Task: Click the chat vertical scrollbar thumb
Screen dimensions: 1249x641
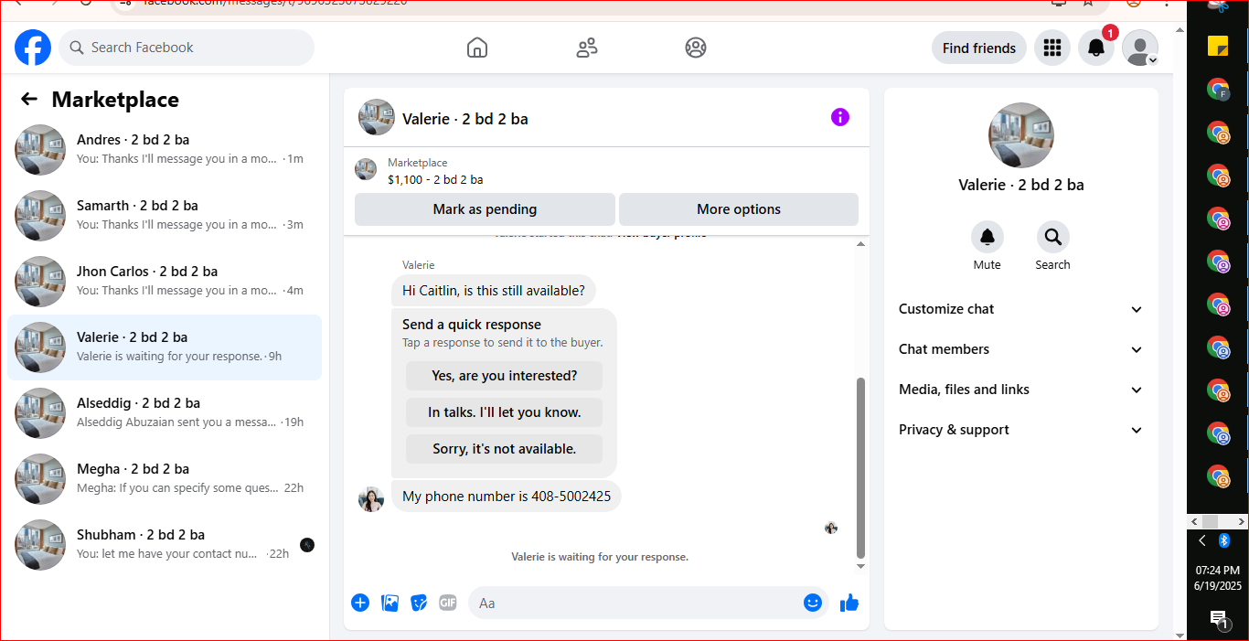Action: 859,467
